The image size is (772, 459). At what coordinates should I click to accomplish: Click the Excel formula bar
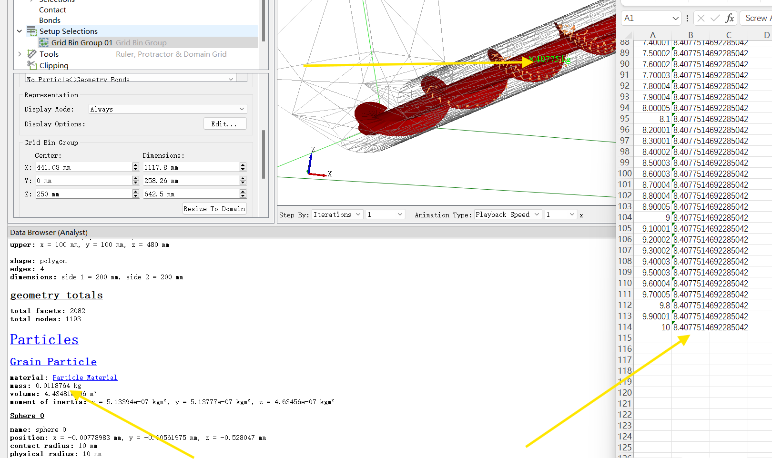[756, 18]
